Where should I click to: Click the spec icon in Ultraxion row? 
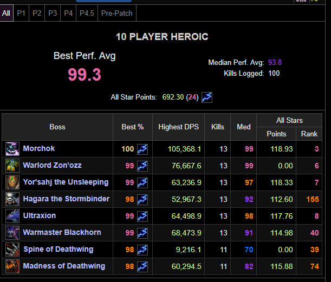142,216
